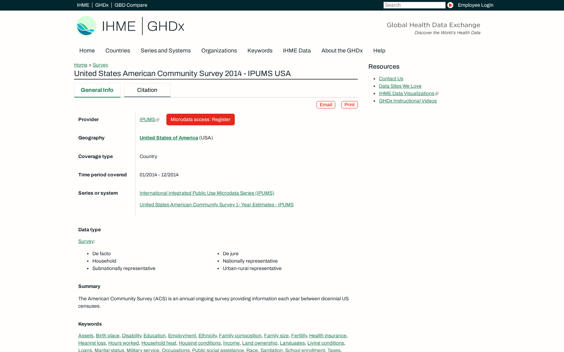Screen dimensions: 564x352
Task: Click 'Nationally representative' list item
Action: tap(250, 261)
